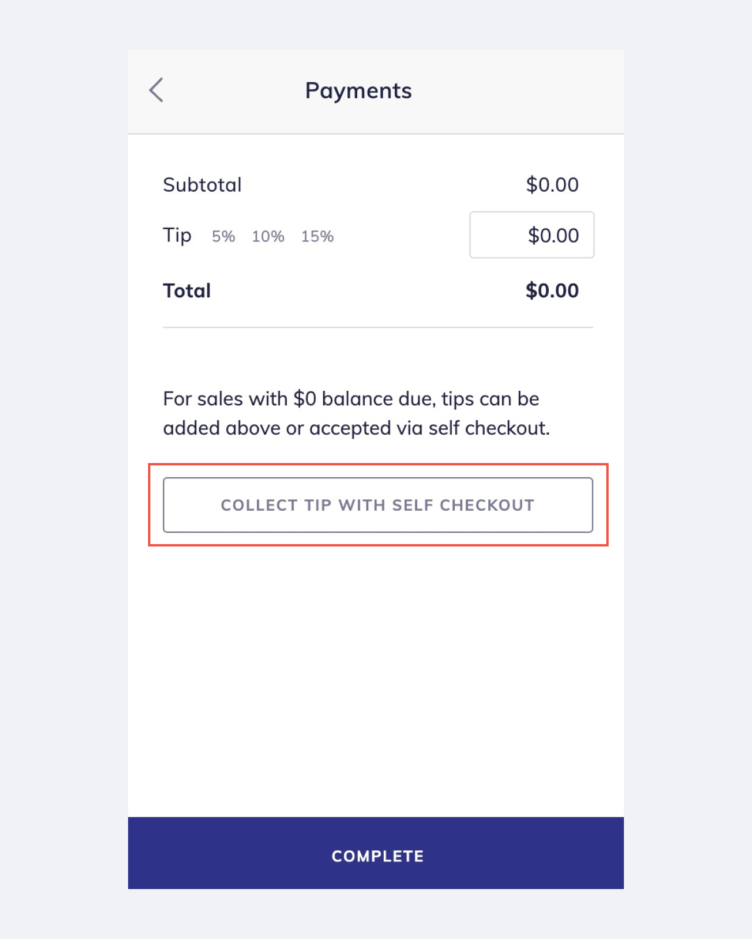This screenshot has height=939, width=752.
Task: Tap the Total amount of $0.00
Action: click(552, 290)
